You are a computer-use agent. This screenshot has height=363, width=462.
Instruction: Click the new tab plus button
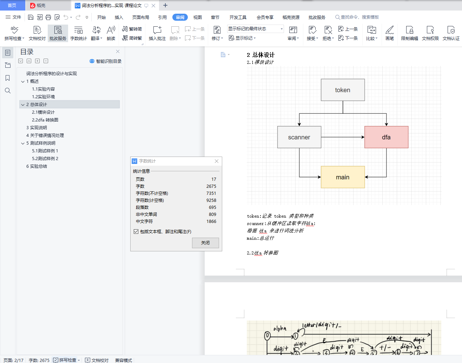click(165, 5)
